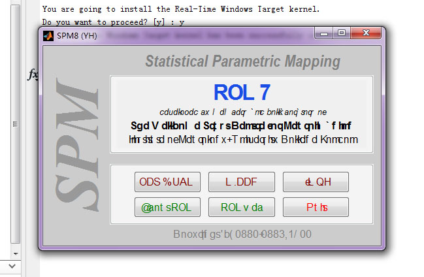Click the MATLAB icon in SPM8 title bar
The height and width of the screenshot is (277, 424).
tap(48, 36)
